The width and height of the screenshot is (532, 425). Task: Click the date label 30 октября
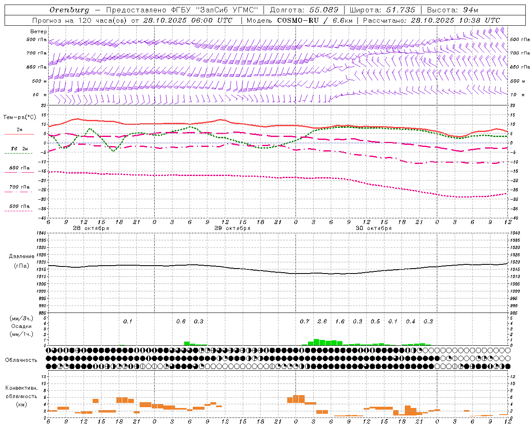pyautogui.click(x=374, y=228)
